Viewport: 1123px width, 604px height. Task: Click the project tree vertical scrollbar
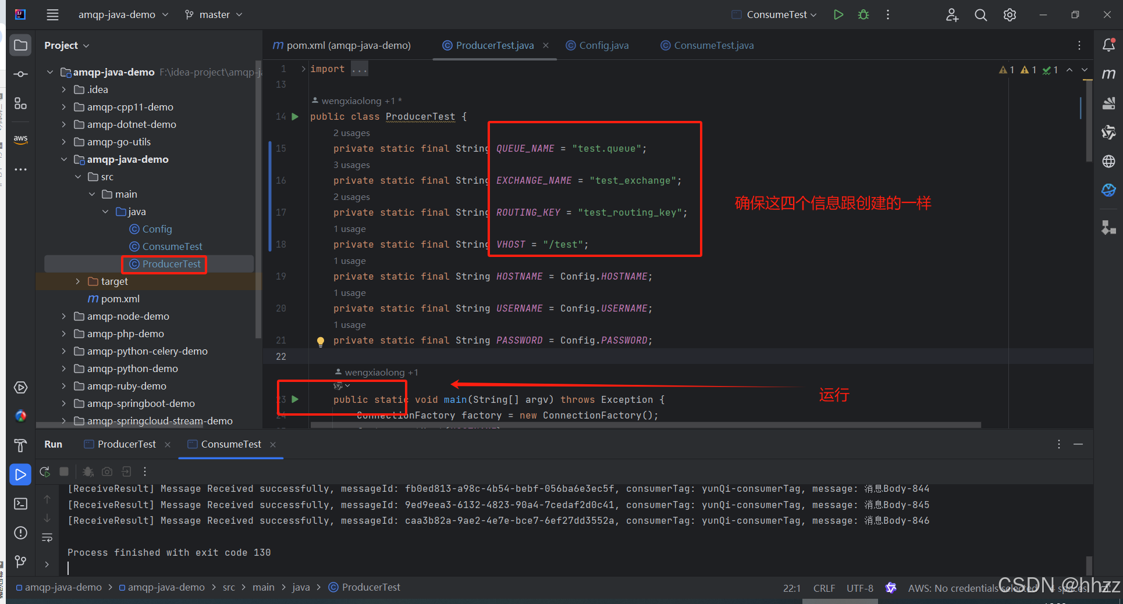pos(258,200)
